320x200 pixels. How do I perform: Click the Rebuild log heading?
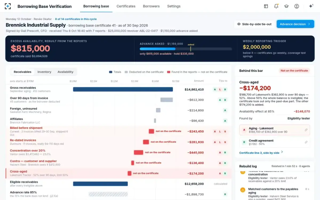tap(248, 166)
